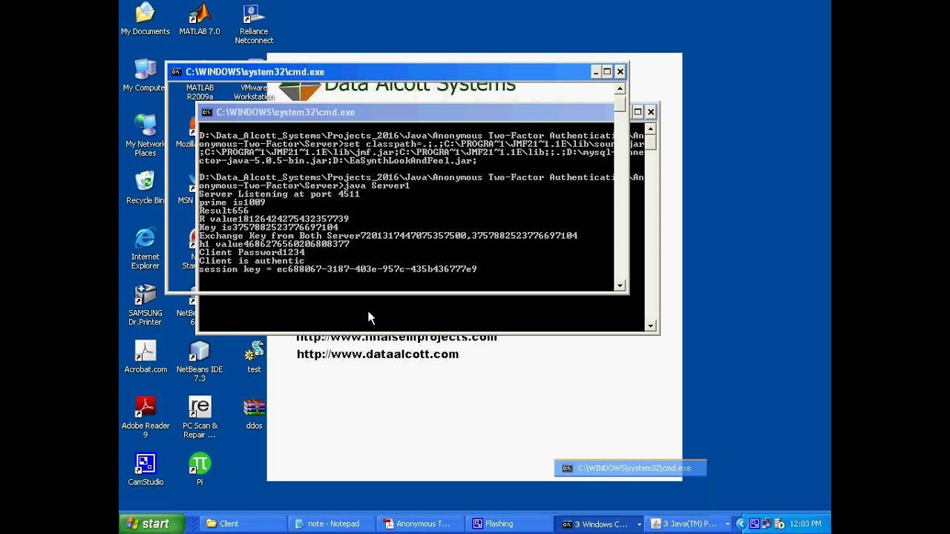Click the rightmost tray icon beside the clock
This screenshot has width=950, height=534.
(x=779, y=524)
